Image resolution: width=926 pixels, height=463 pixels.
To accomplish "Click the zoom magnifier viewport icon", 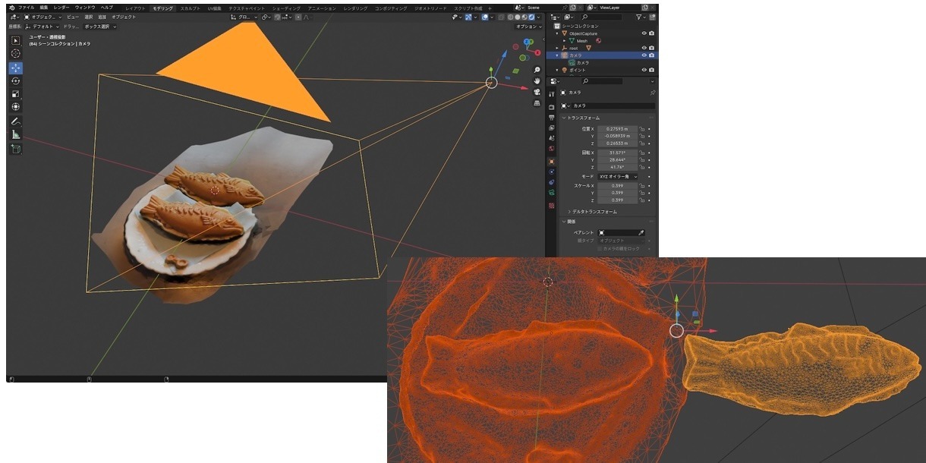I will pyautogui.click(x=537, y=70).
